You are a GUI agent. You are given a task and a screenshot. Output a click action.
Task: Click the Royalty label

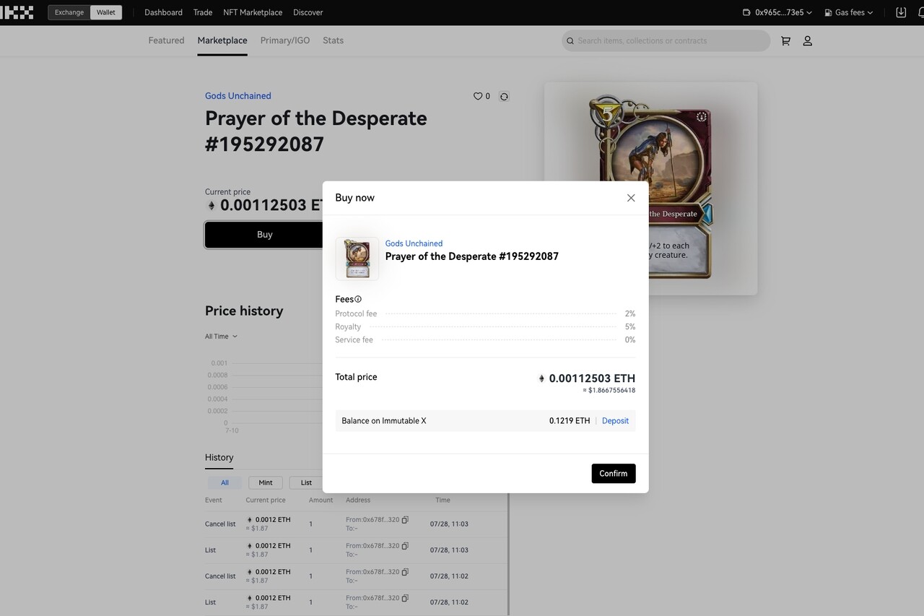[x=348, y=326]
